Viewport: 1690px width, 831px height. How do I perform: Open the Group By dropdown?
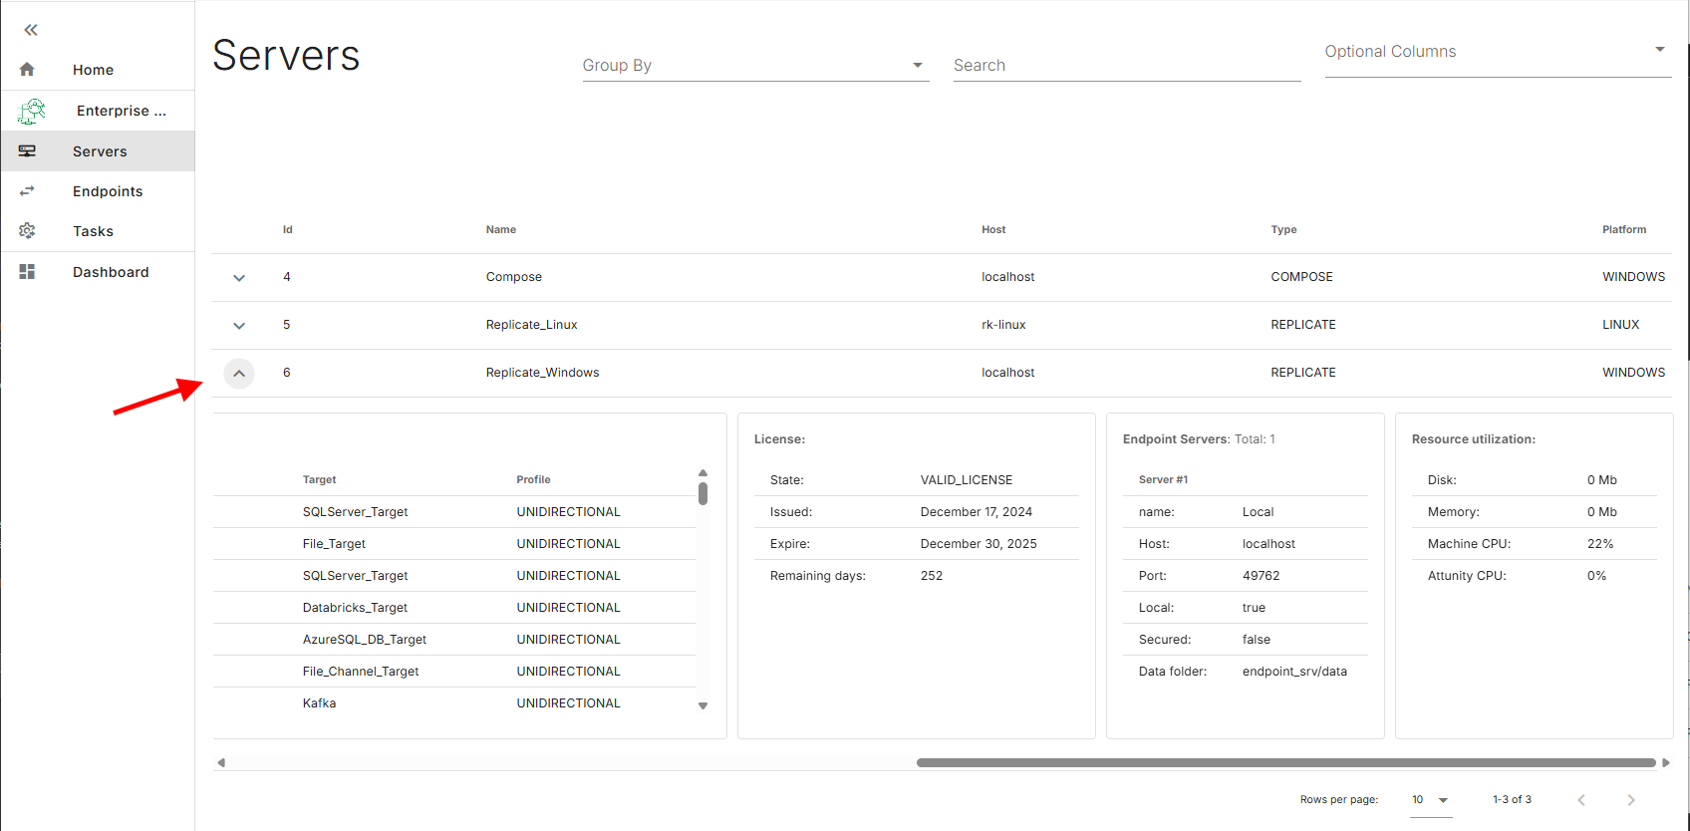click(755, 66)
